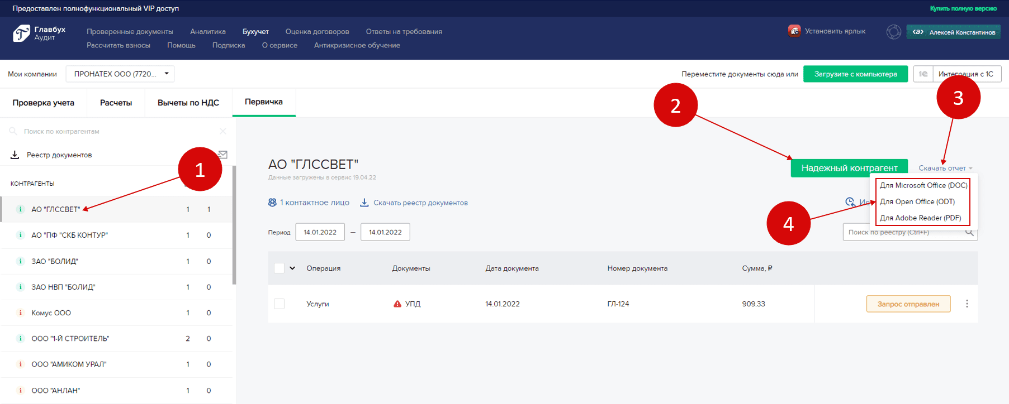
Task: Expand the Скачать отчет dropdown
Action: click(946, 168)
